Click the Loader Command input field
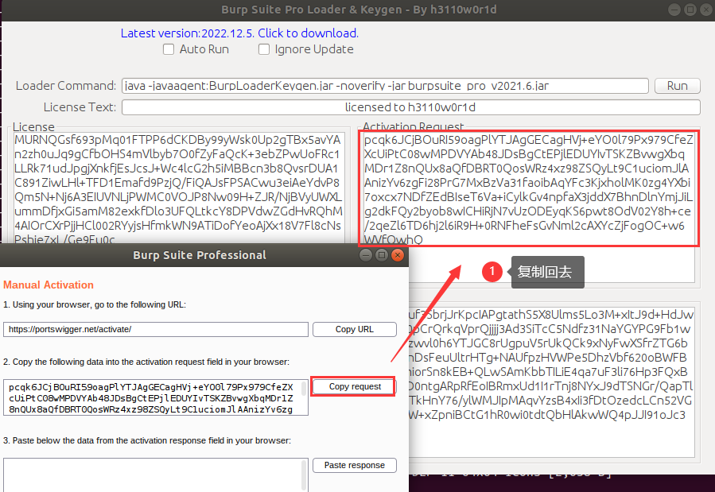Image resolution: width=715 pixels, height=492 pixels. click(385, 86)
